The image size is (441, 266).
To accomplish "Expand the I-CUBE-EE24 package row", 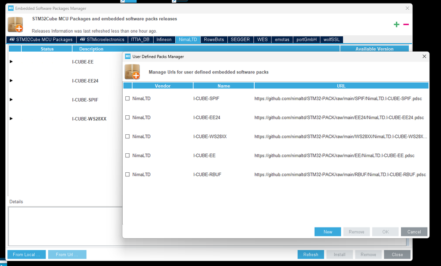I will tap(11, 80).
